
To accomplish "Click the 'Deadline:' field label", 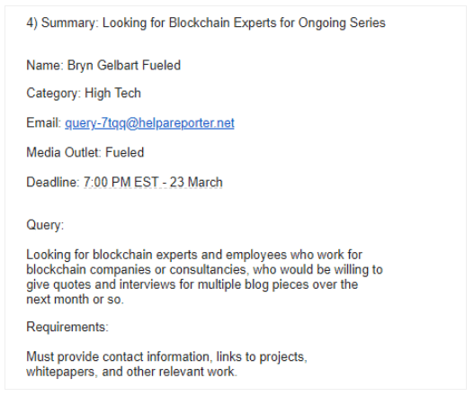I will point(52,182).
